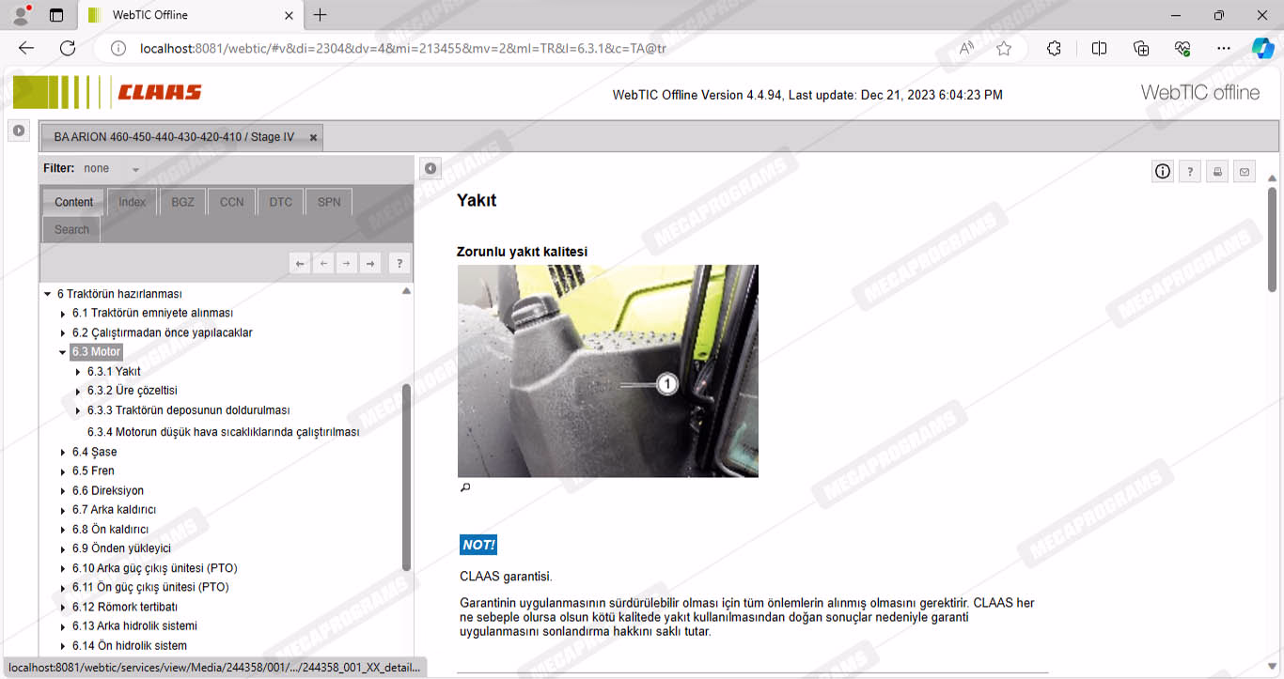Viewport: 1284px width, 679px height.
Task: Refresh the browser page
Action: (x=68, y=48)
